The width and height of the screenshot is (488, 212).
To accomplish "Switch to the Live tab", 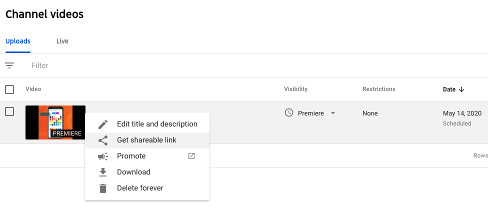I will (x=62, y=41).
